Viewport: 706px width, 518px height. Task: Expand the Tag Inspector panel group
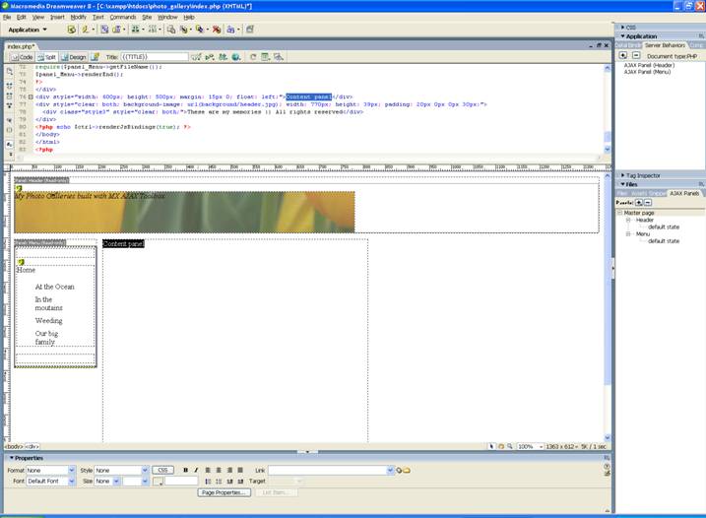(x=623, y=175)
